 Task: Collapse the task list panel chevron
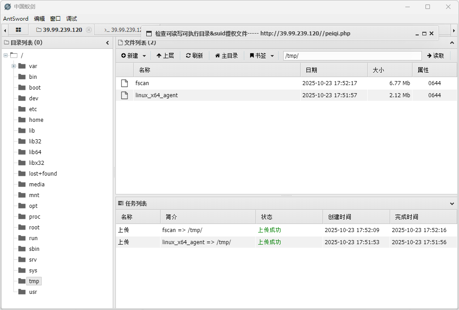pyautogui.click(x=452, y=204)
